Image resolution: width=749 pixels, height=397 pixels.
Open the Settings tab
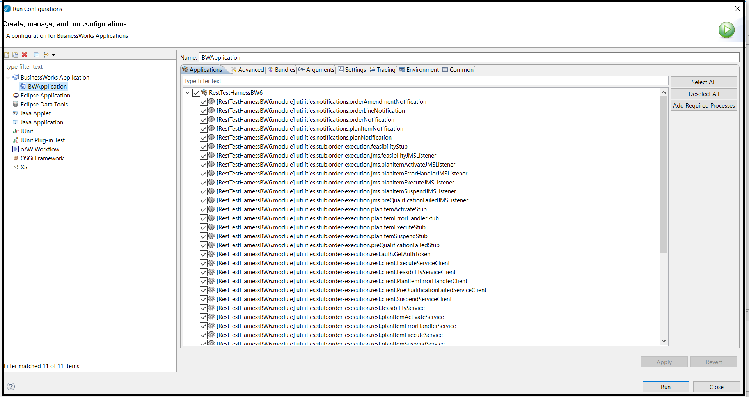pos(352,69)
